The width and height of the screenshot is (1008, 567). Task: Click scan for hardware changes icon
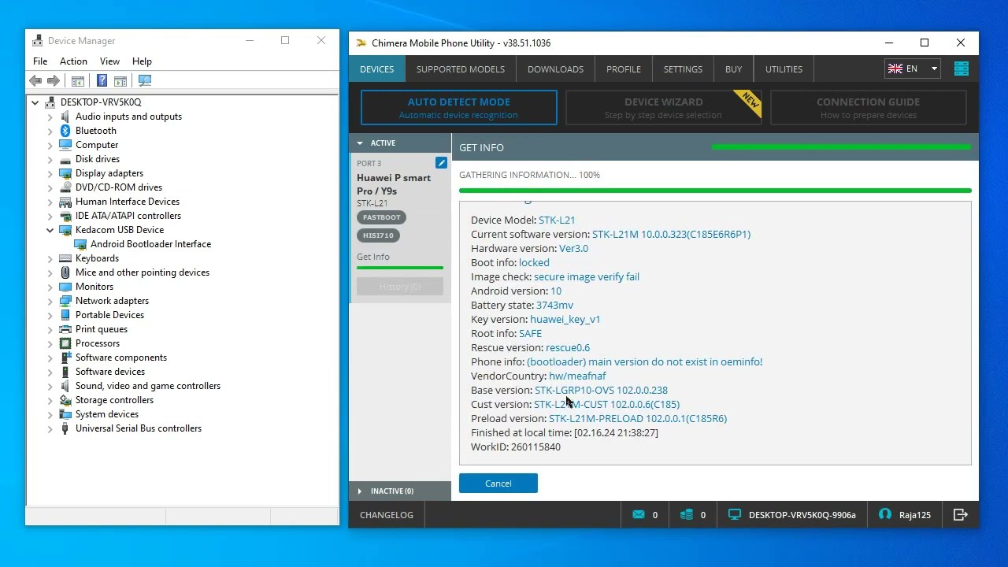[144, 80]
